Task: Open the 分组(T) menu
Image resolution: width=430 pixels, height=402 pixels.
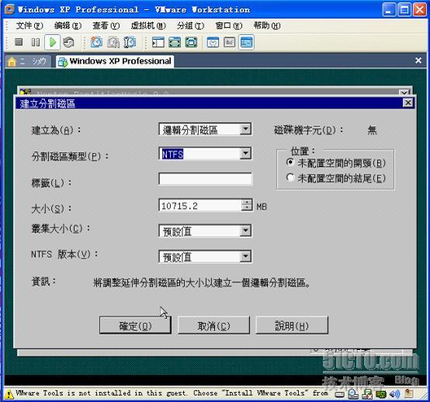Action: coord(190,26)
